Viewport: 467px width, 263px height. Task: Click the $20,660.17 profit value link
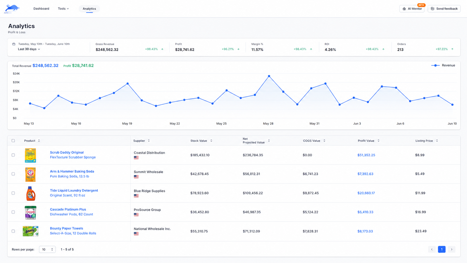pyautogui.click(x=366, y=193)
